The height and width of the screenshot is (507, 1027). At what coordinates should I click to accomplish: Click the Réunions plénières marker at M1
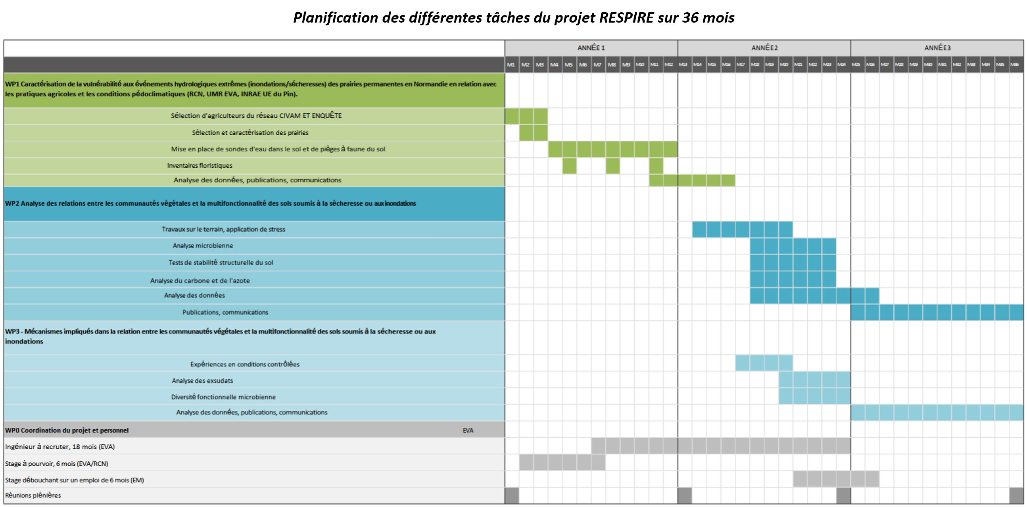tap(512, 496)
